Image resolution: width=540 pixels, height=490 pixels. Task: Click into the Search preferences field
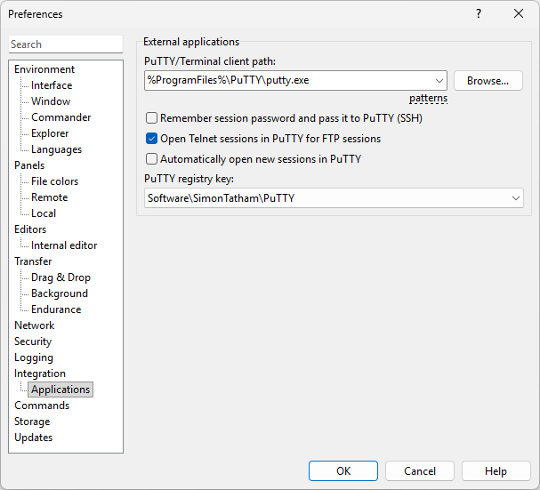click(66, 44)
